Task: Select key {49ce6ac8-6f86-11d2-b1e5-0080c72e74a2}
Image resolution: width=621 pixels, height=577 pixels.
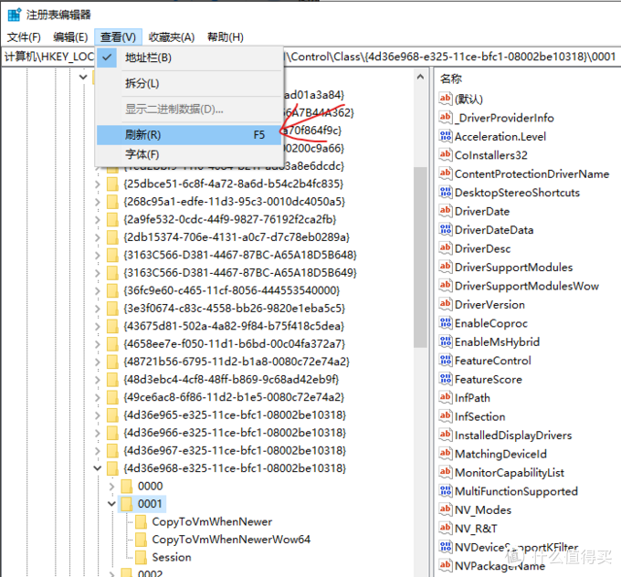Action: point(234,397)
